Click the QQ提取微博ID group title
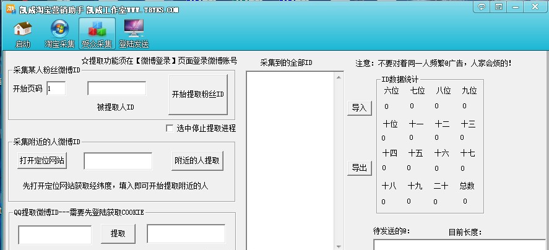549x250 pixels. [x=79, y=212]
